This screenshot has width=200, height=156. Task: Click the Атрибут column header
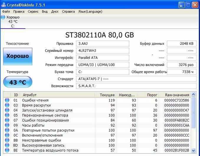(58, 95)
